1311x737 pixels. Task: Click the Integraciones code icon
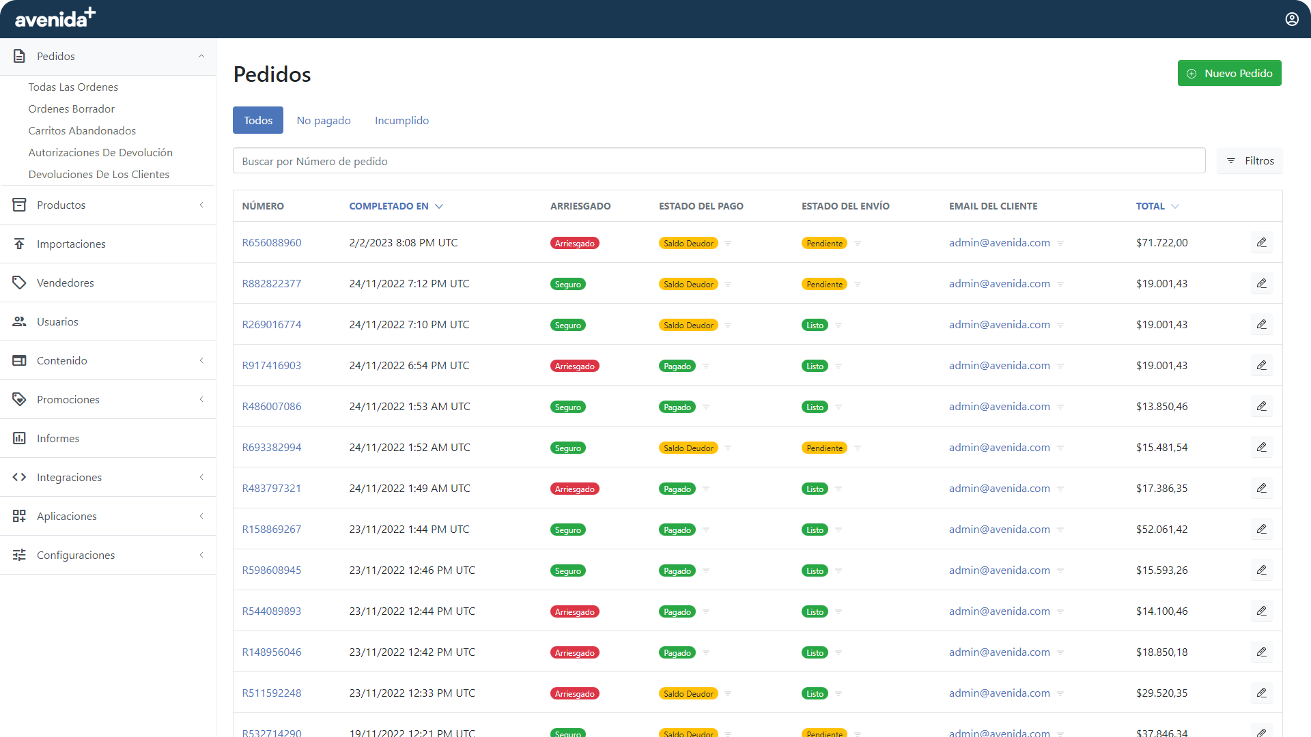click(x=19, y=477)
